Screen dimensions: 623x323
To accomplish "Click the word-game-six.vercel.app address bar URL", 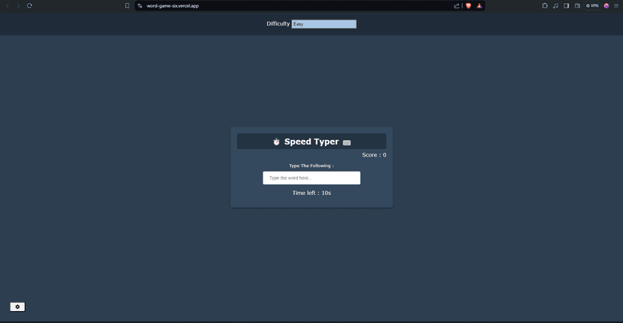I will point(172,6).
